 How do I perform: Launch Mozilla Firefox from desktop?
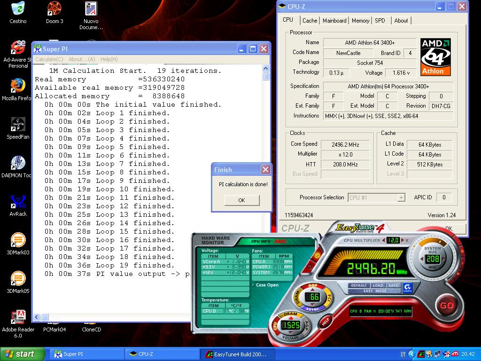click(17, 90)
